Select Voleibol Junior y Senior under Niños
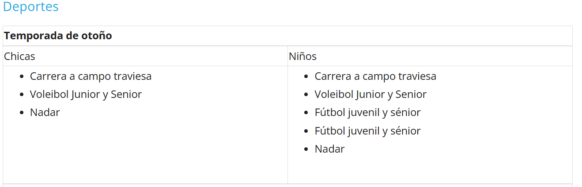Image resolution: width=582 pixels, height=187 pixels. [x=370, y=94]
